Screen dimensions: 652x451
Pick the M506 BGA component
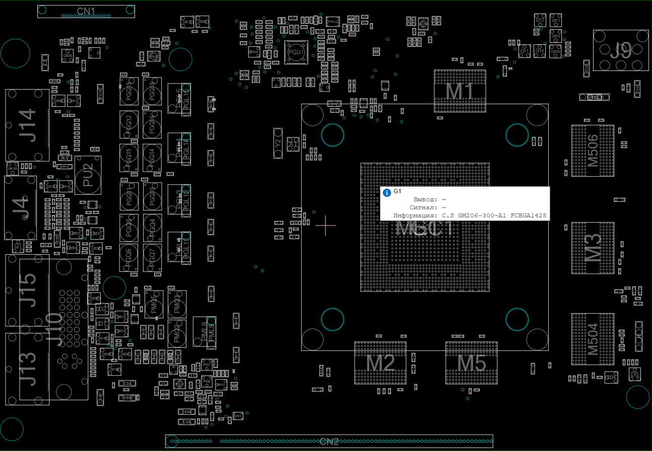pos(593,151)
